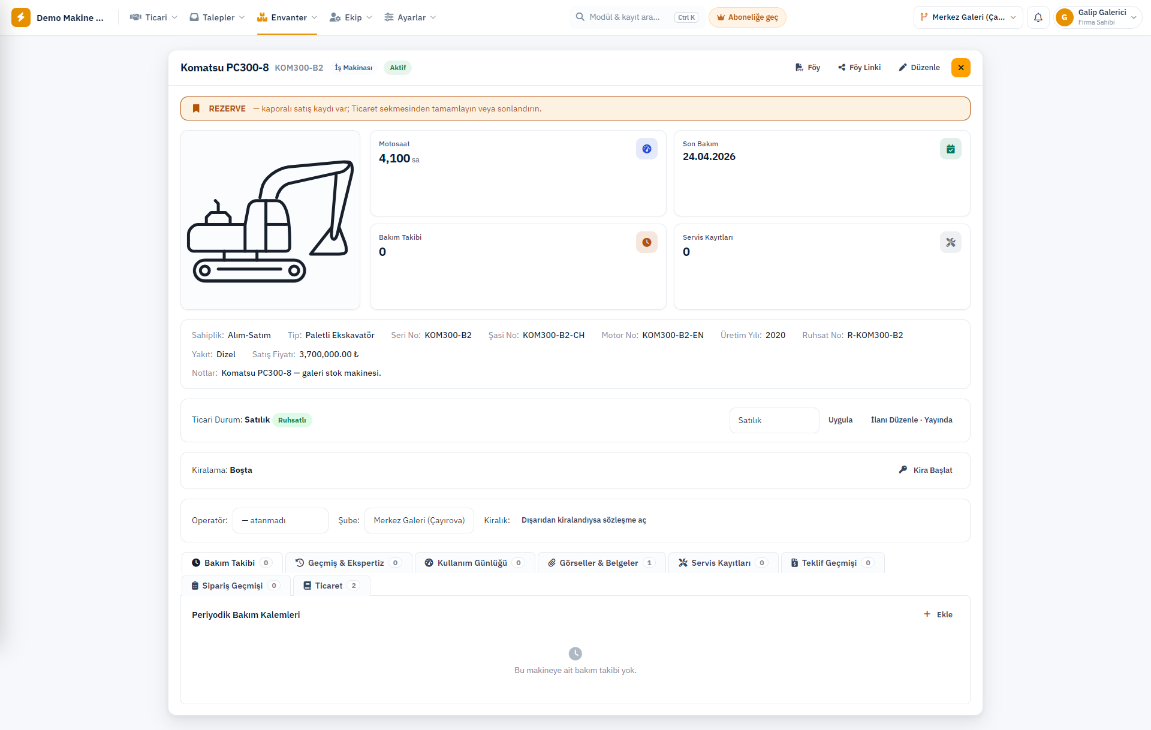Click the key icon beside Kira Başlat

pyautogui.click(x=903, y=470)
